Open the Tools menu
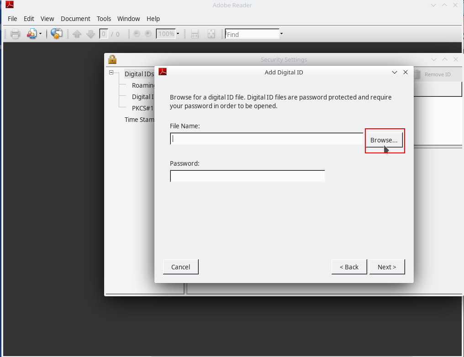This screenshot has width=464, height=357. (x=104, y=19)
